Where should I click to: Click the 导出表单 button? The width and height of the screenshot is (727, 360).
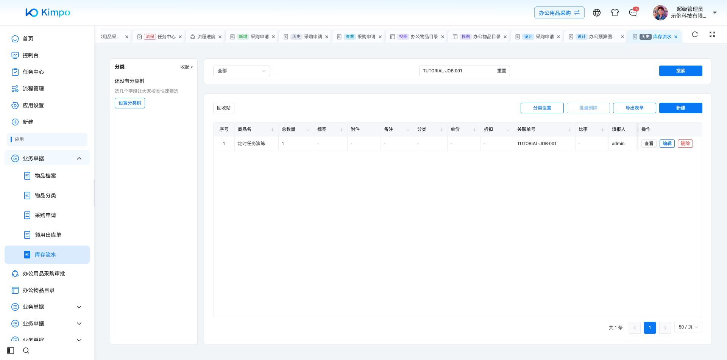point(634,108)
